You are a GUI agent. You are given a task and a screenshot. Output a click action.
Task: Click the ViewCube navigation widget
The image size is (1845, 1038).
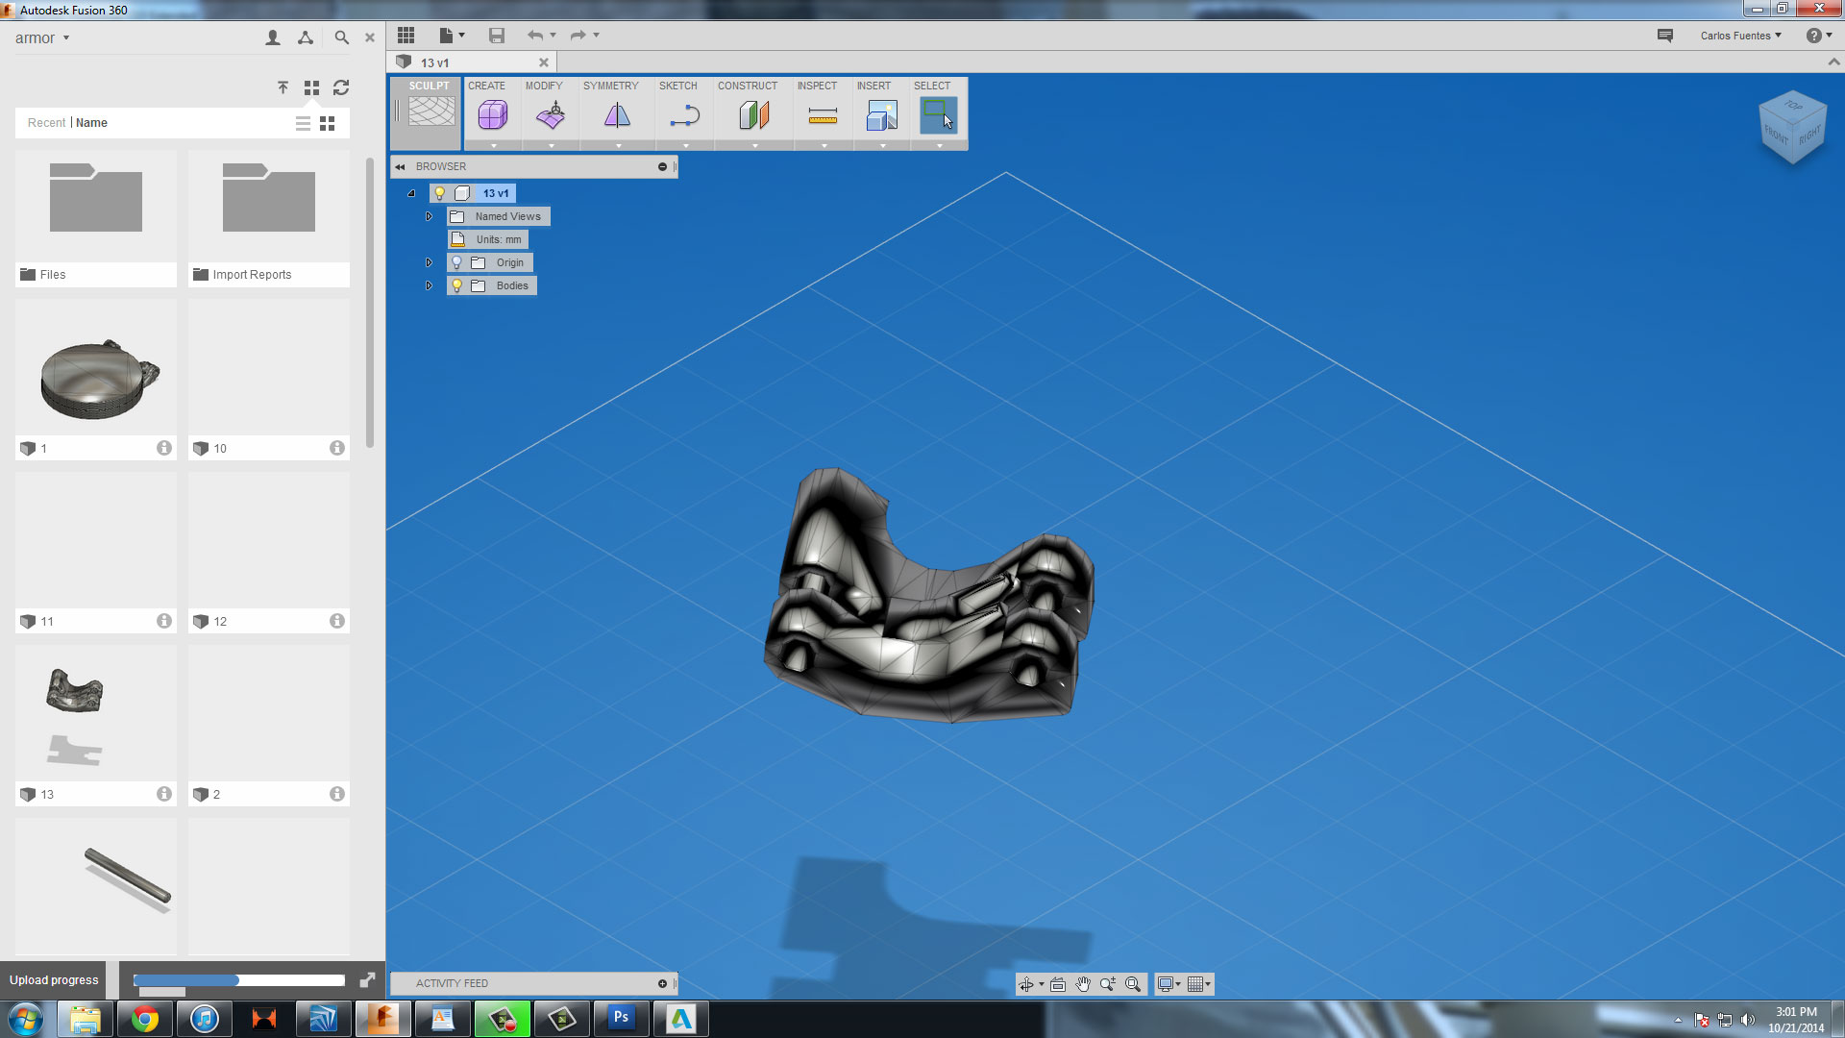tap(1792, 128)
